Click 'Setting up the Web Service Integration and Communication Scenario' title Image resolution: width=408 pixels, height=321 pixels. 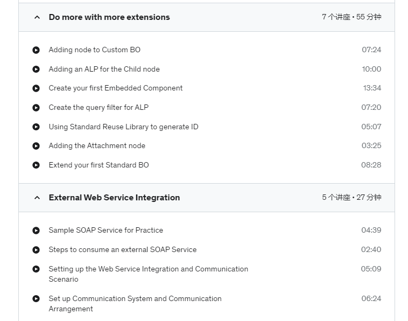coord(149,274)
